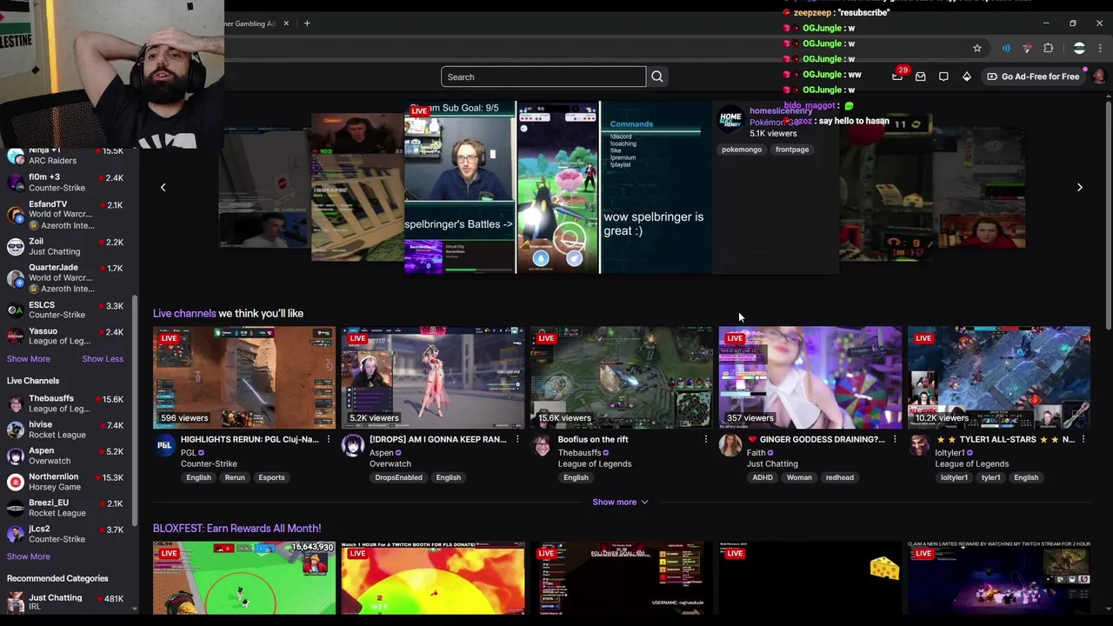The height and width of the screenshot is (626, 1113).
Task: Open Chrome three-dot menu
Action: pos(1101,48)
